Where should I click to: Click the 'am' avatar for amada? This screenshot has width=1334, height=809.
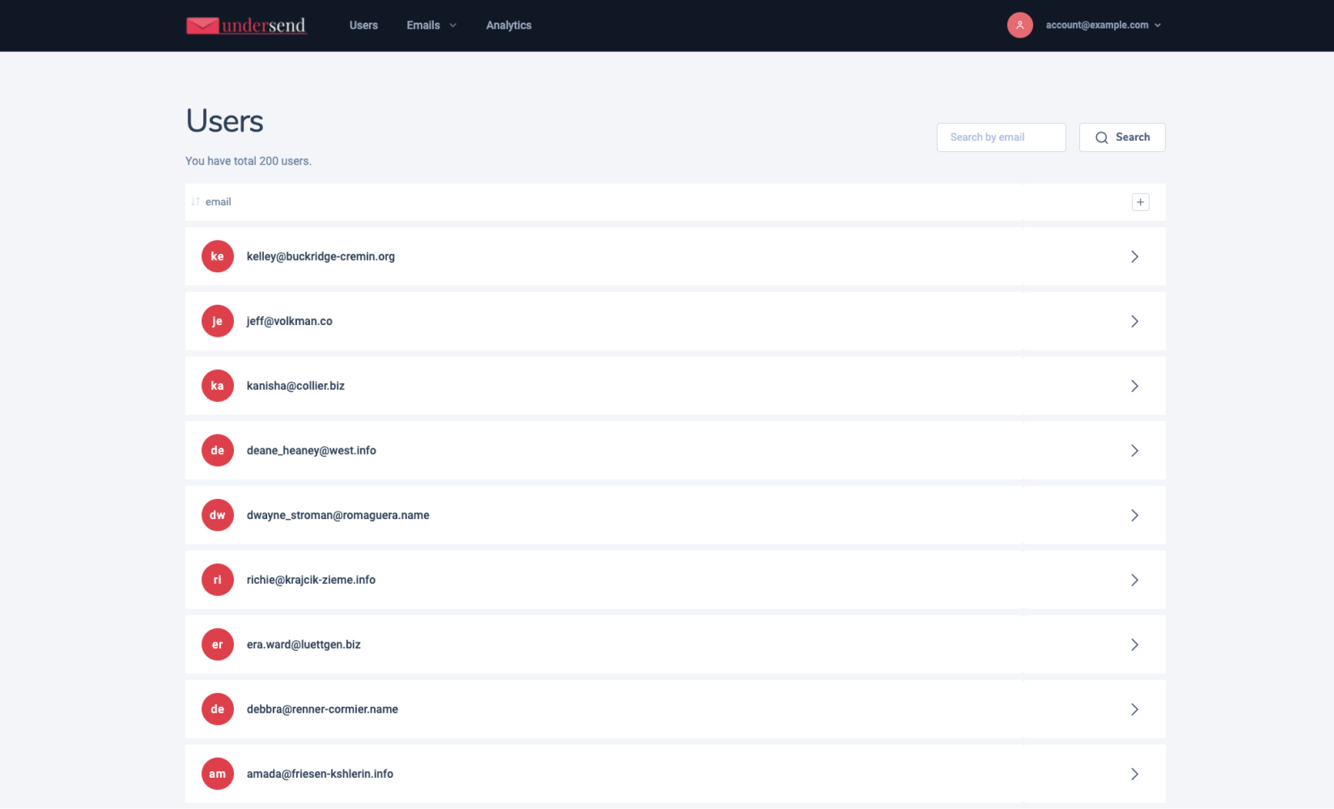point(218,774)
